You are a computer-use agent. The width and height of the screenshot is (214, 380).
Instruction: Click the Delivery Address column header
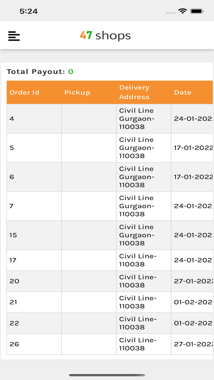[134, 92]
